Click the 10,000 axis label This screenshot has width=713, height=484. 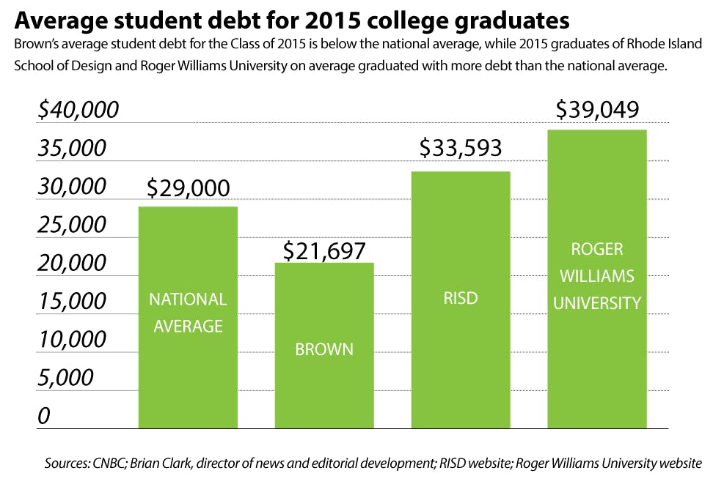pyautogui.click(x=72, y=339)
